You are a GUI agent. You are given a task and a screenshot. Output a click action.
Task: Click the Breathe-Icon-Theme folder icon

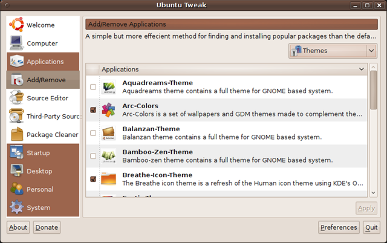[109, 179]
